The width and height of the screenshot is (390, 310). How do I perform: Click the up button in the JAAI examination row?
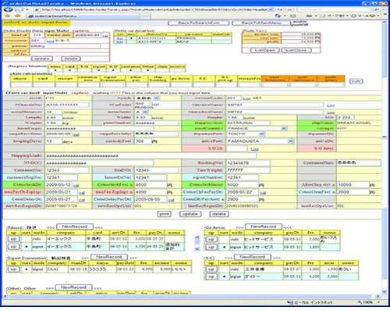click(13, 269)
